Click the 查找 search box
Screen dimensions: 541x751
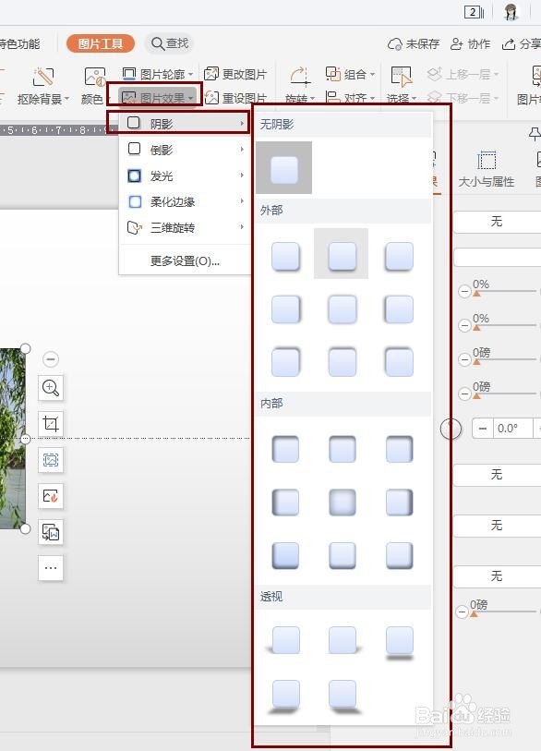(170, 43)
